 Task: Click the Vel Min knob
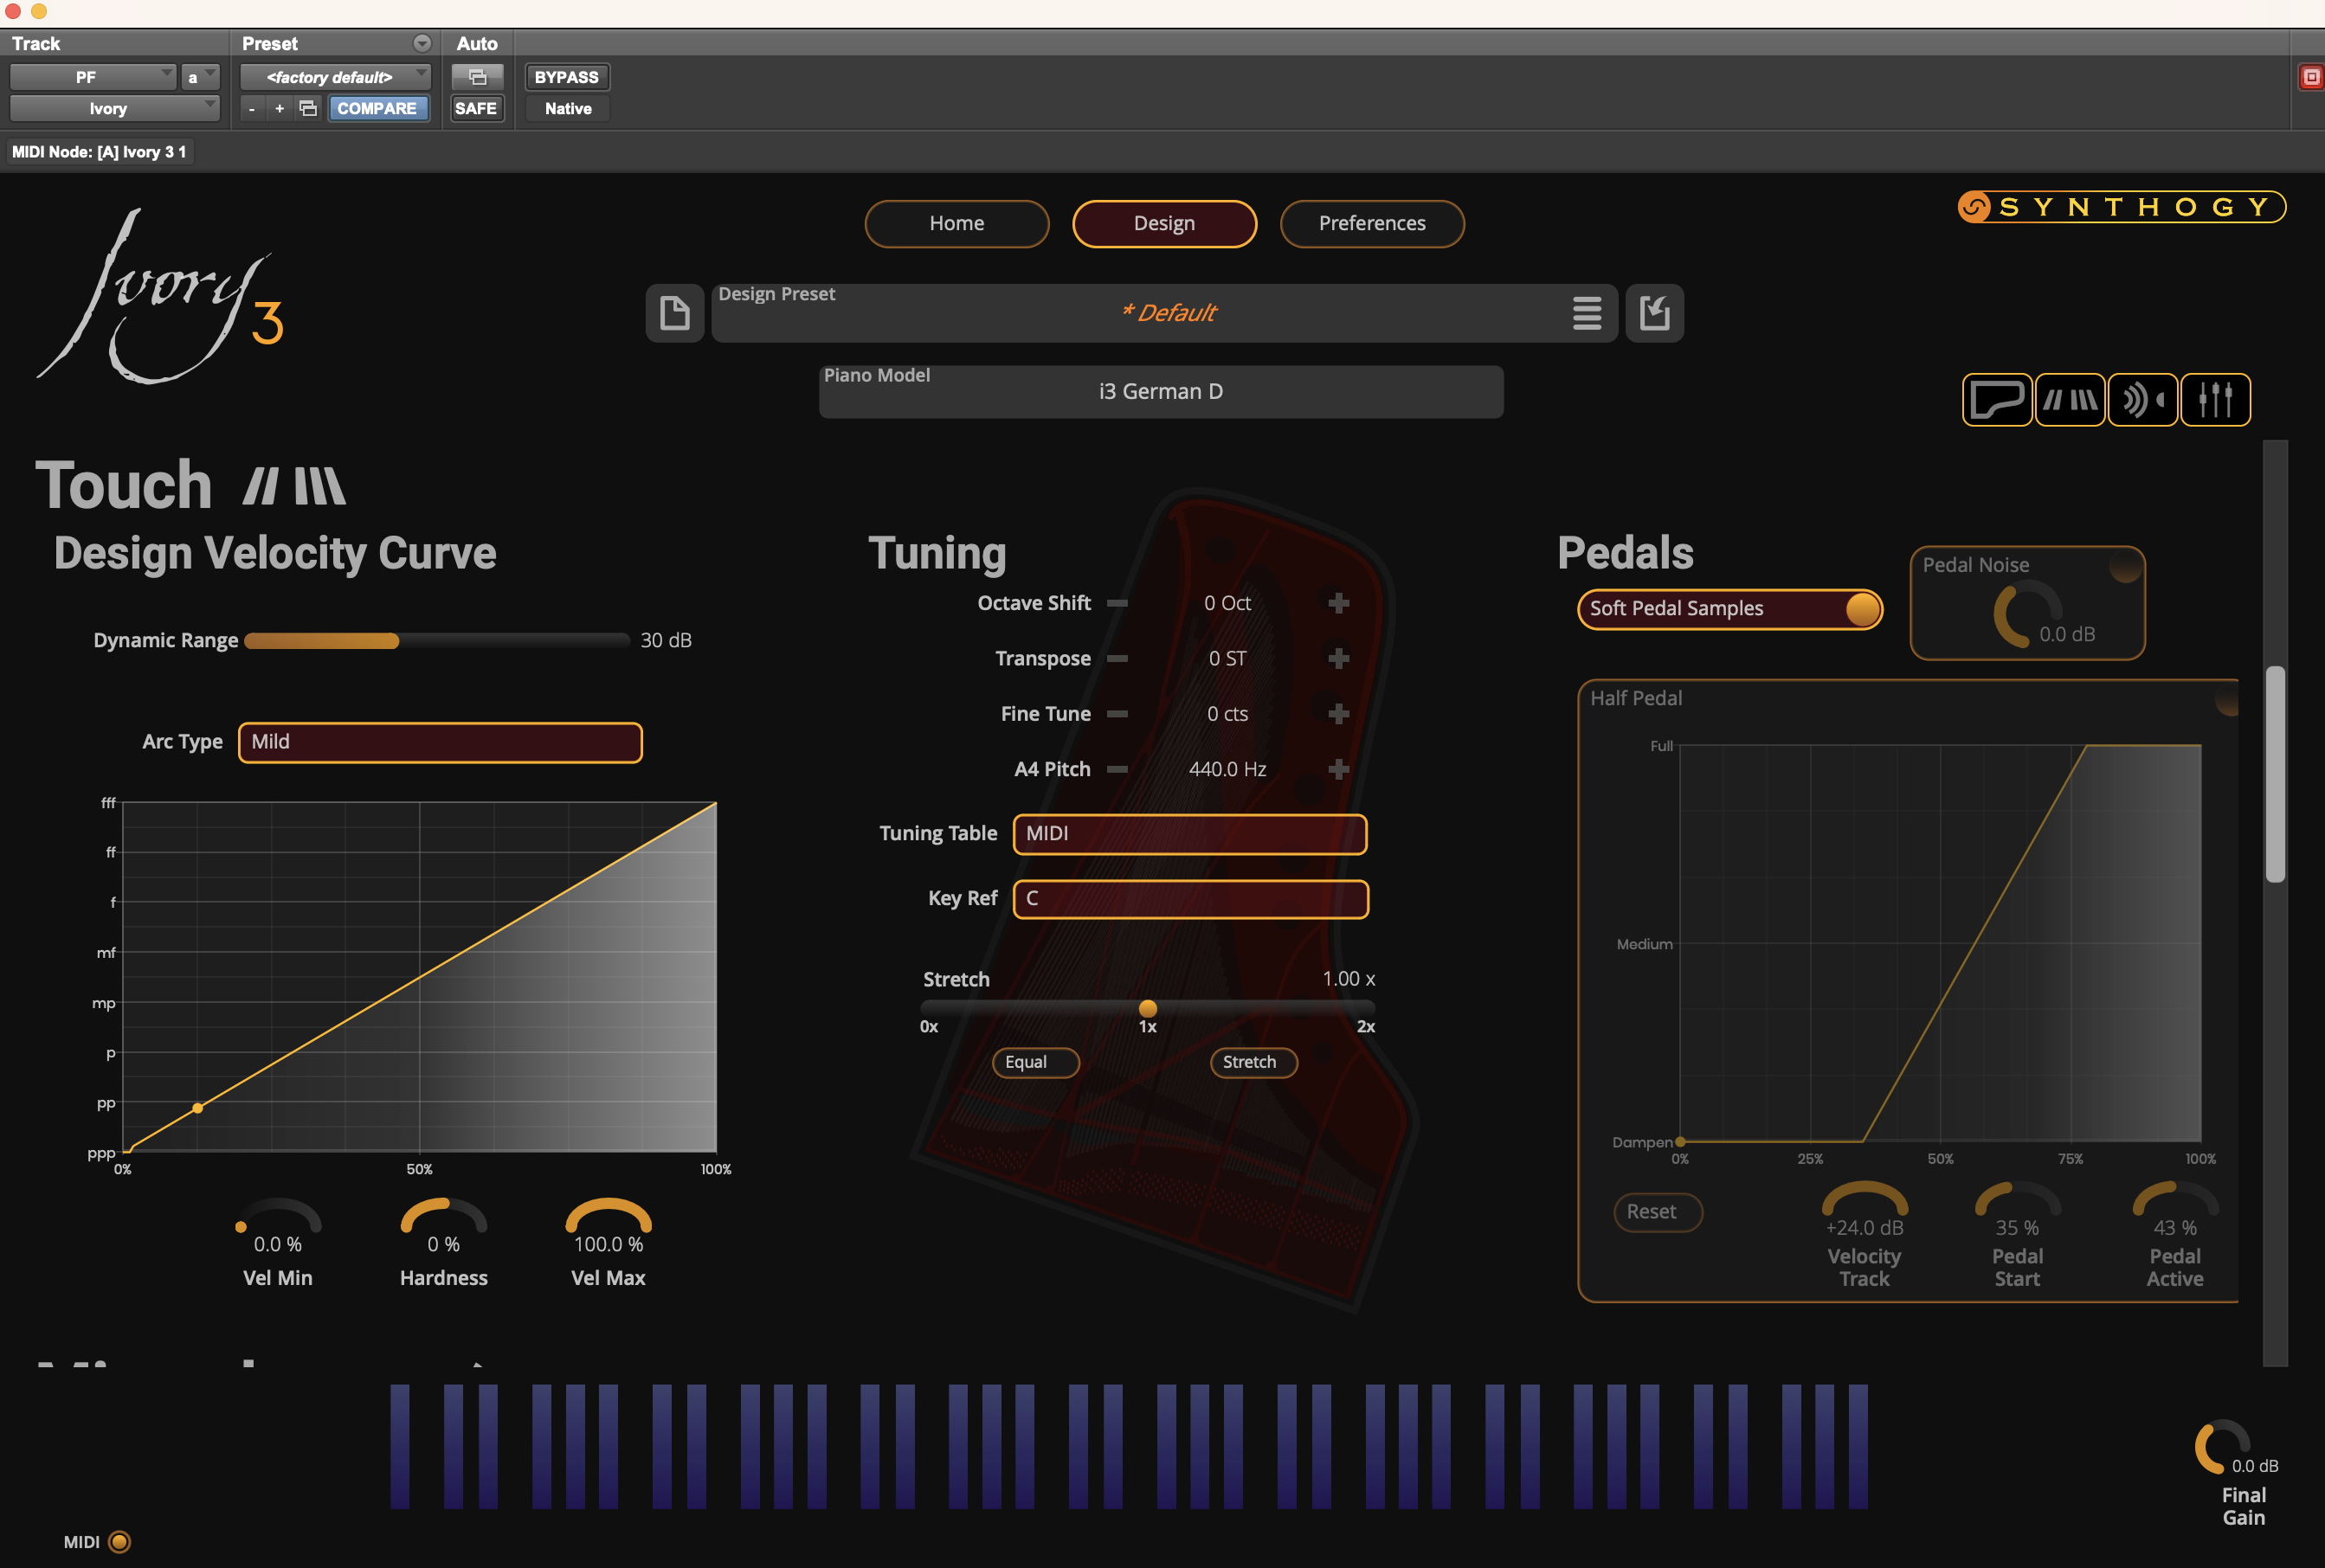coord(278,1217)
